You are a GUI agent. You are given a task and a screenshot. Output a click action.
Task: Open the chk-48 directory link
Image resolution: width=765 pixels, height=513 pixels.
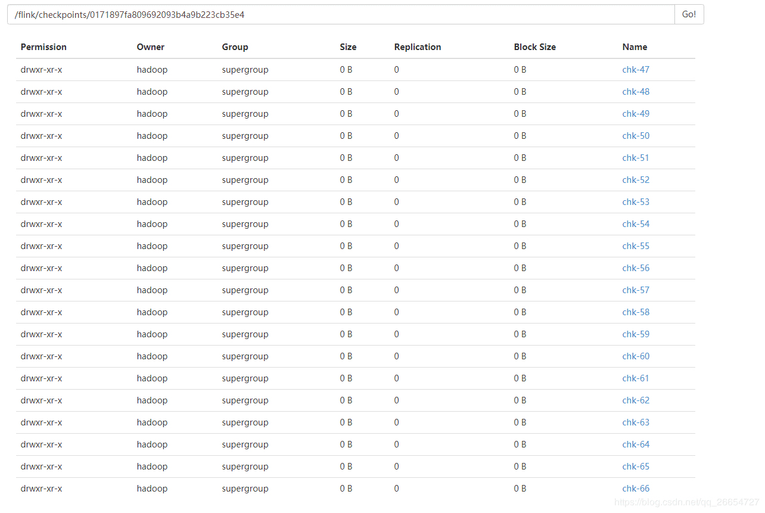pos(636,92)
